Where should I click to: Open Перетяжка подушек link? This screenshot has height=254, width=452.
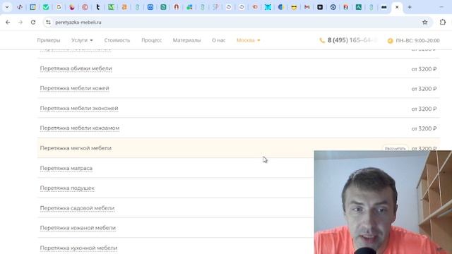click(67, 188)
